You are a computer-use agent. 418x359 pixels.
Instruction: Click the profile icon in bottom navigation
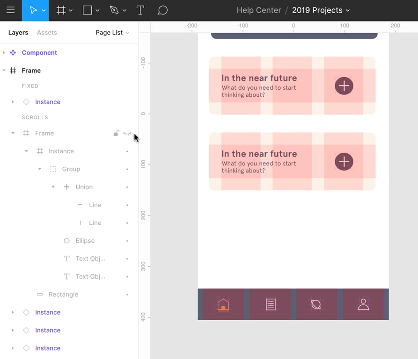(363, 304)
